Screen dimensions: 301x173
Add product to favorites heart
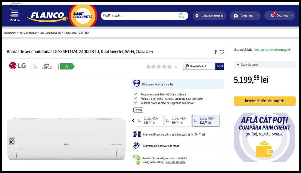point(222,52)
